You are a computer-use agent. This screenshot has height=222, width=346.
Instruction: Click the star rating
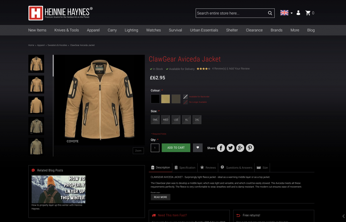pyautogui.click(x=203, y=69)
